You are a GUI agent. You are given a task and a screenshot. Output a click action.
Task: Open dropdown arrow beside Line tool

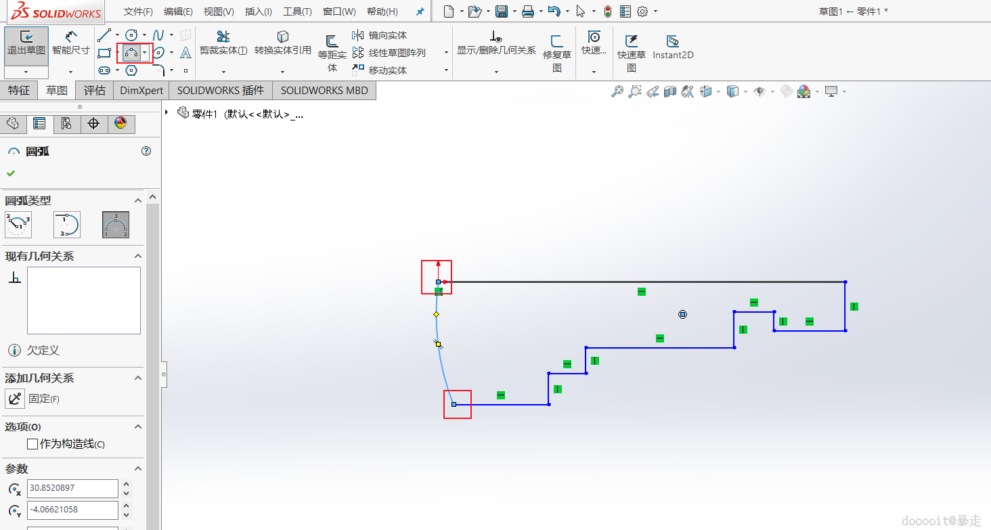(117, 35)
